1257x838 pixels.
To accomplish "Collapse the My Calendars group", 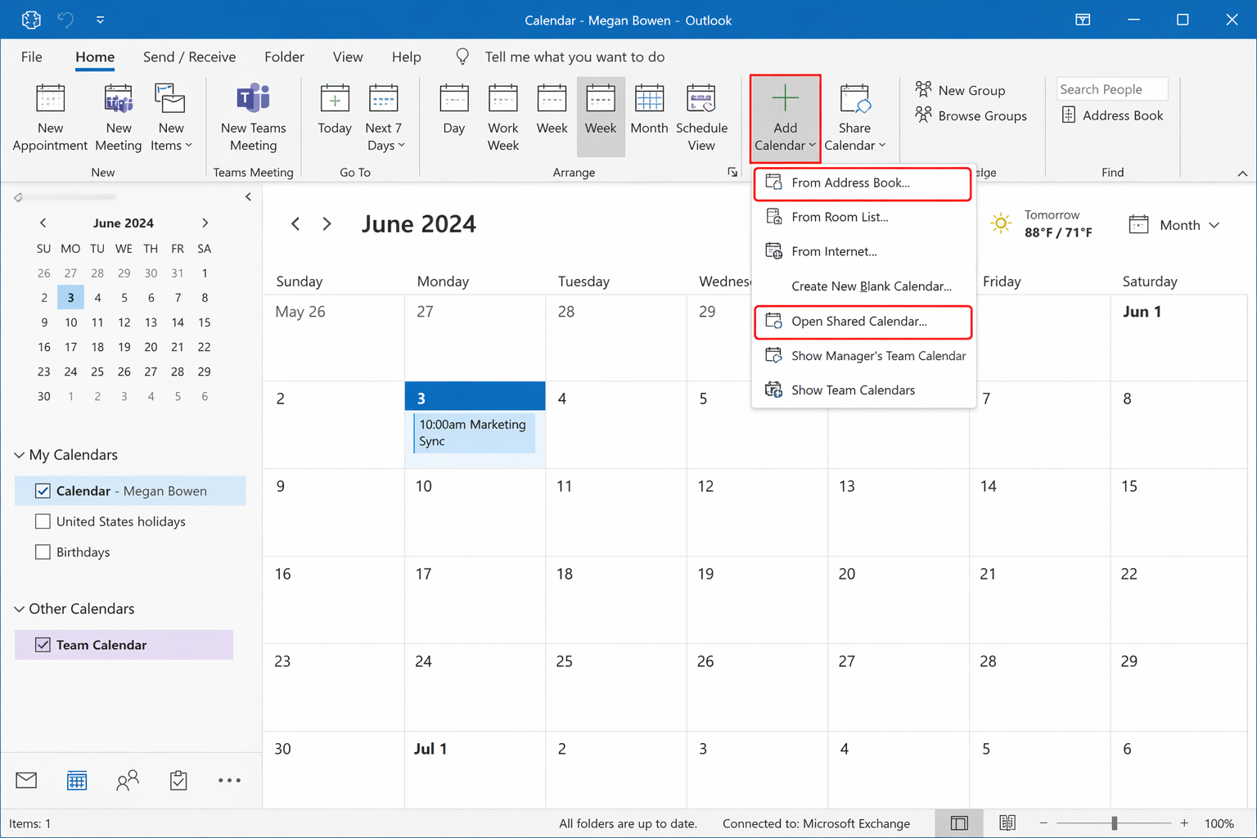I will [x=19, y=455].
